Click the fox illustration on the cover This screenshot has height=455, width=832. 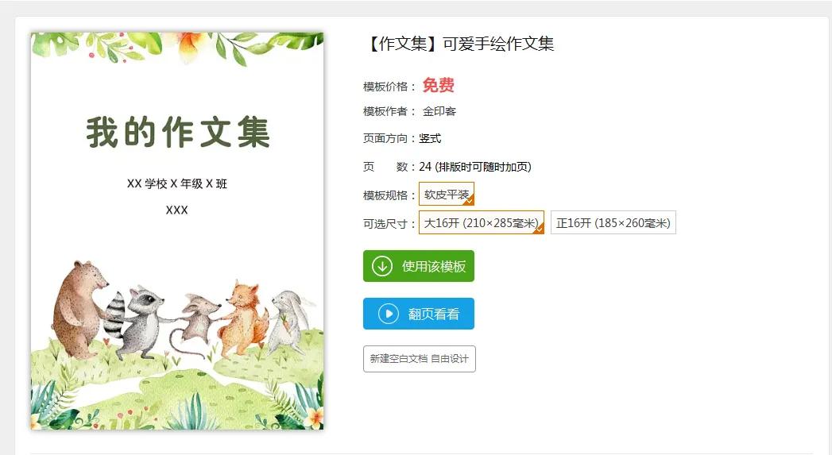[245, 319]
